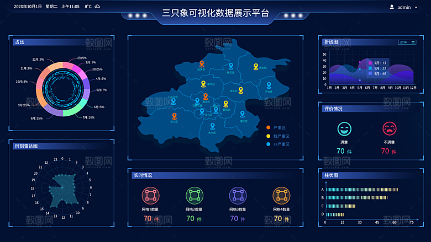Click the 9月:15% donut chart label
The height and width of the screenshot is (242, 431).
(x=24, y=105)
